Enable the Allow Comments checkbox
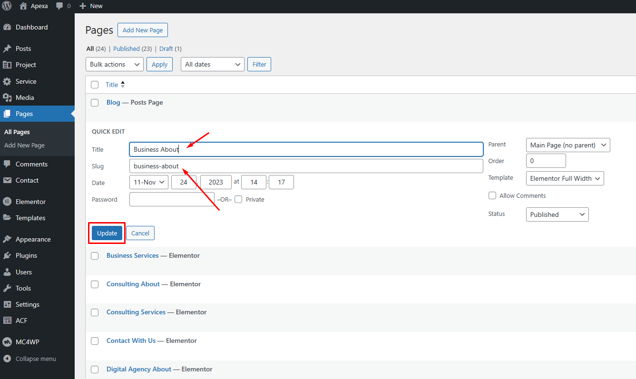This screenshot has height=379, width=636. coord(492,196)
